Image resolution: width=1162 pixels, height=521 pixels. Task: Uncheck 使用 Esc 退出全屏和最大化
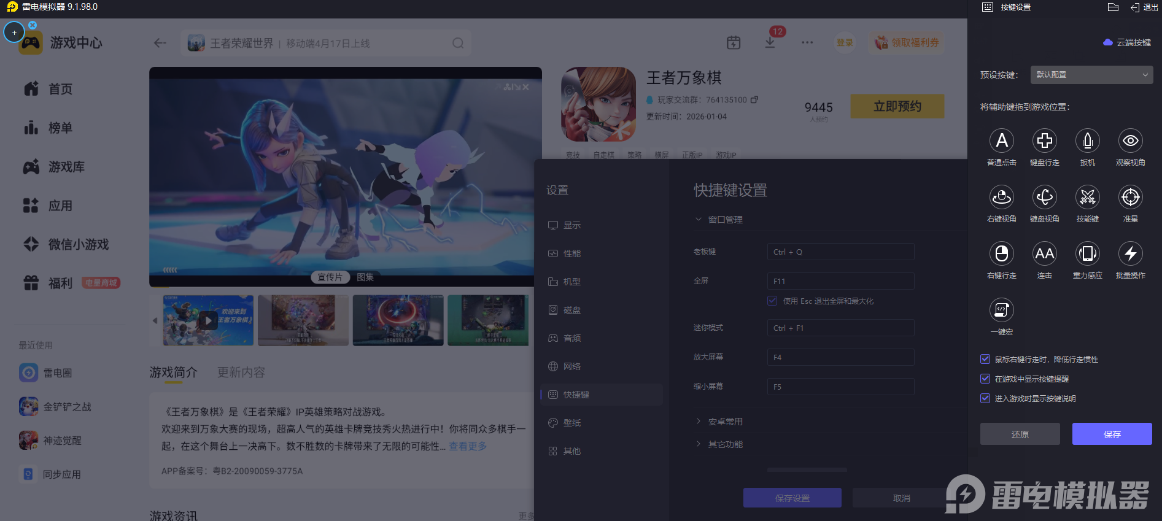point(772,301)
